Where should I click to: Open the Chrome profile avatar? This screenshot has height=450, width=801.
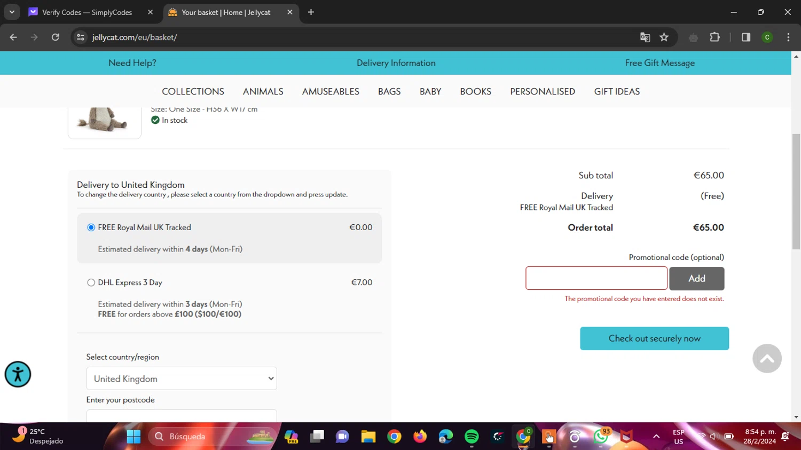767,37
